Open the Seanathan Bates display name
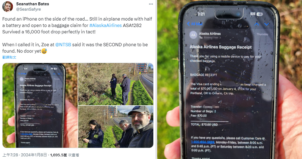 point(32,4)
